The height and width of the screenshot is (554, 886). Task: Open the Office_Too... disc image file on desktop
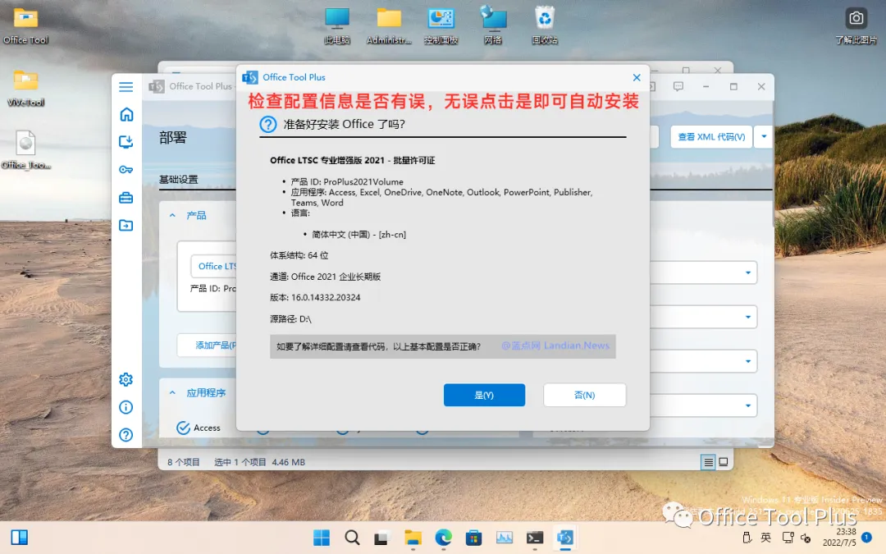25,150
